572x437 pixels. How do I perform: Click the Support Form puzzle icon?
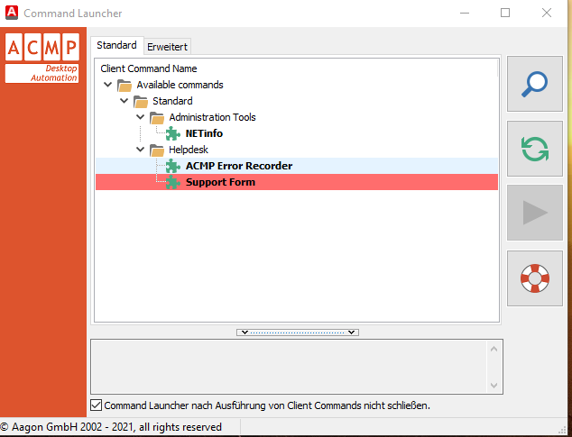coord(173,182)
